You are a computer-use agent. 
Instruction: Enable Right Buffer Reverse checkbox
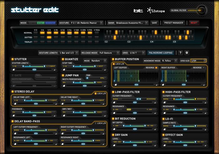pos(203,68)
